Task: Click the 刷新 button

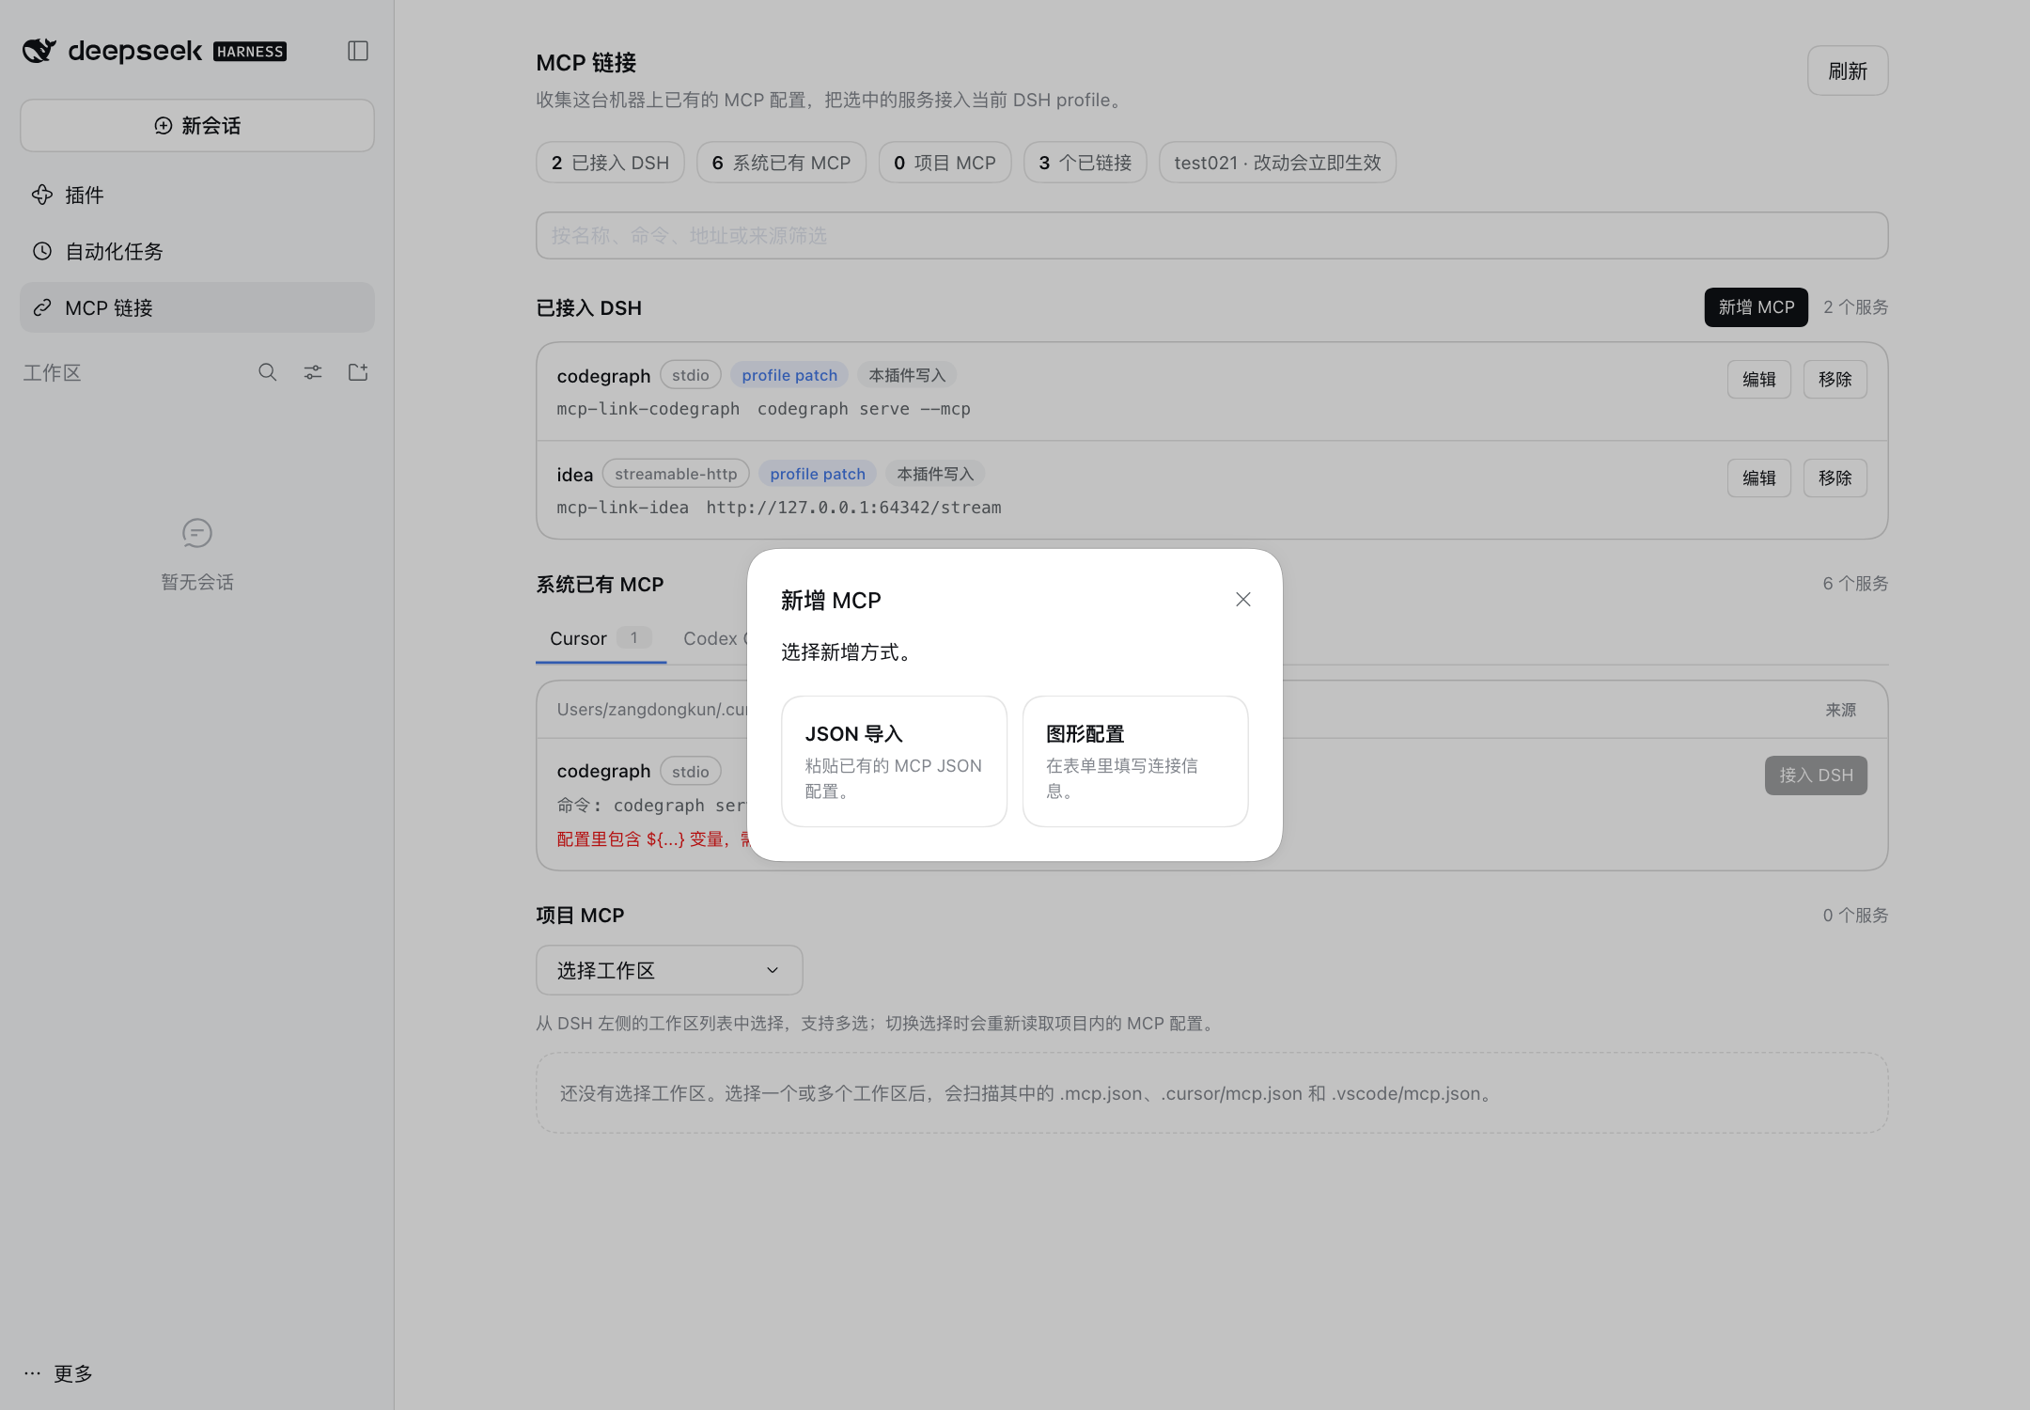Action: [1847, 71]
